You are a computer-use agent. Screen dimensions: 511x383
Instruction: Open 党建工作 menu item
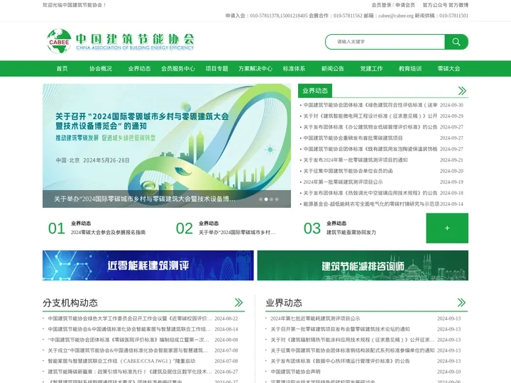click(371, 68)
